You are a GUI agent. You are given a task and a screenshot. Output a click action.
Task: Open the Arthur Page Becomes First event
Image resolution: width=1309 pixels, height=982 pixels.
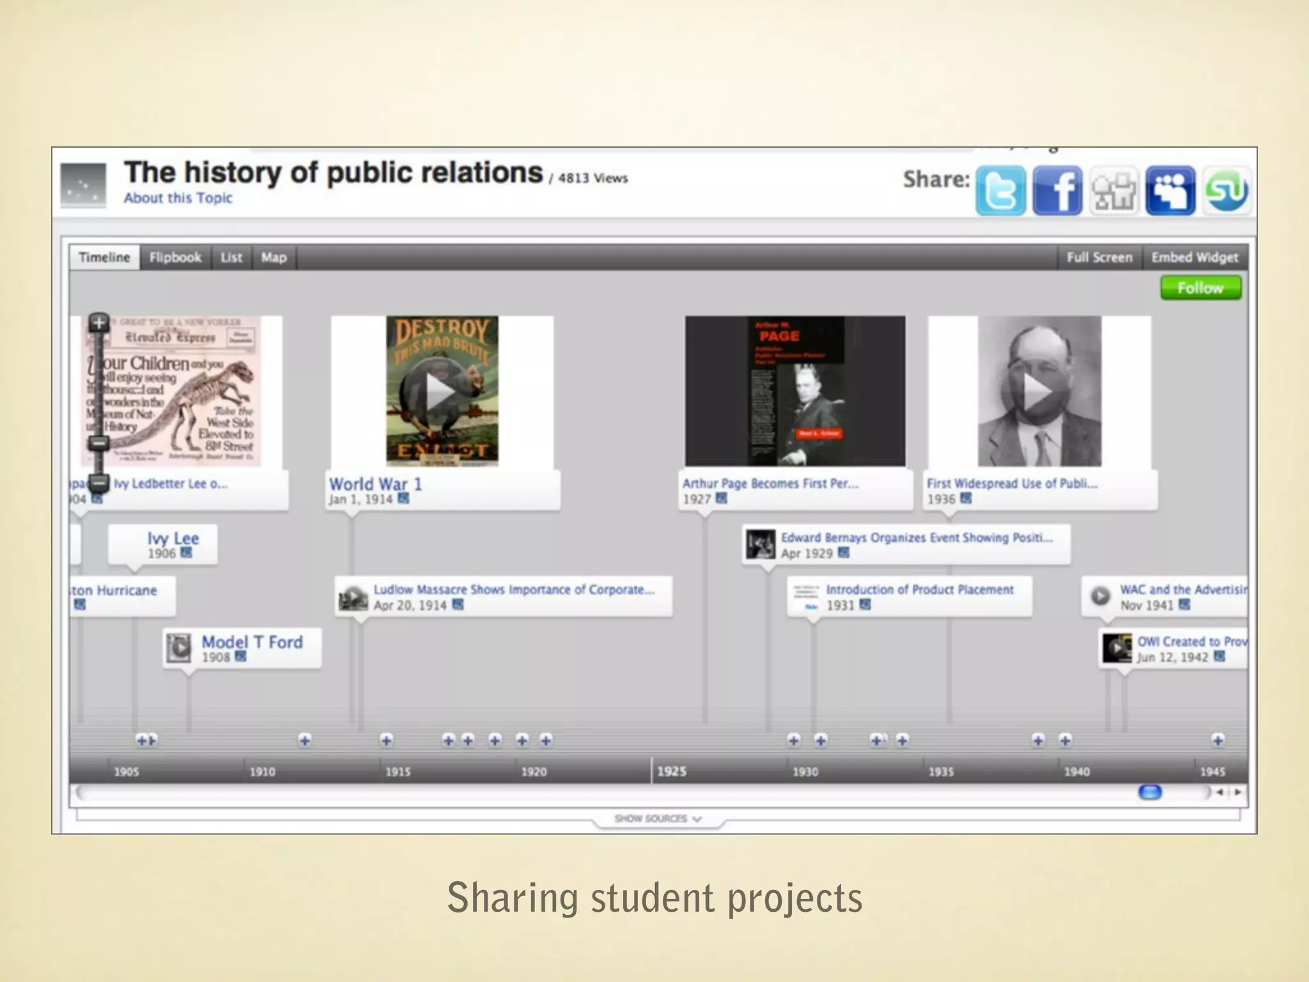pos(770,483)
